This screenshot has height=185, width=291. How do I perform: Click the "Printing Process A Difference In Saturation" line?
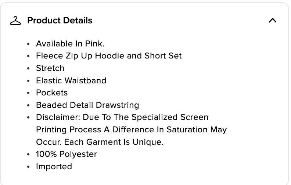click(131, 130)
